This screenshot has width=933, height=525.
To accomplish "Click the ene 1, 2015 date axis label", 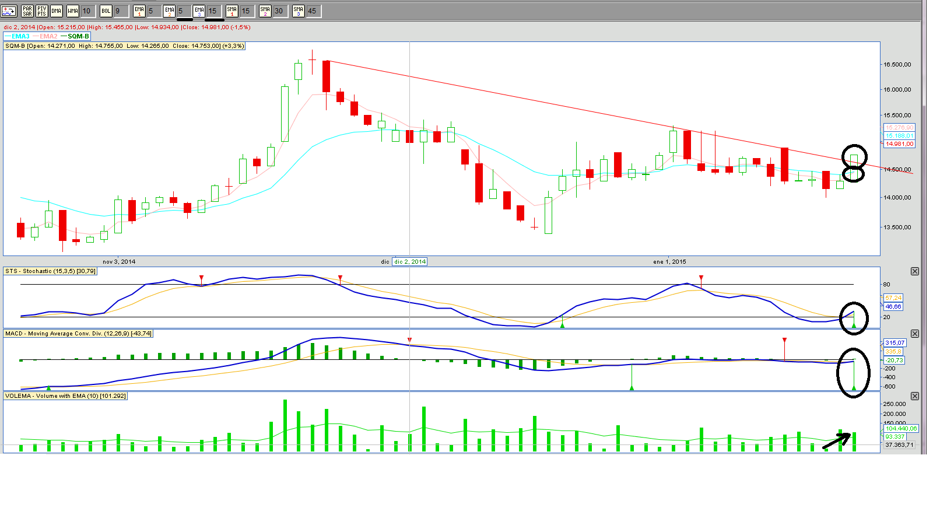I will [x=669, y=261].
